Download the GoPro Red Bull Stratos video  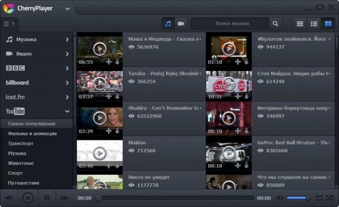point(246,166)
